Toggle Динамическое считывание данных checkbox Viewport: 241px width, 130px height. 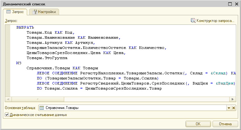[7, 115]
